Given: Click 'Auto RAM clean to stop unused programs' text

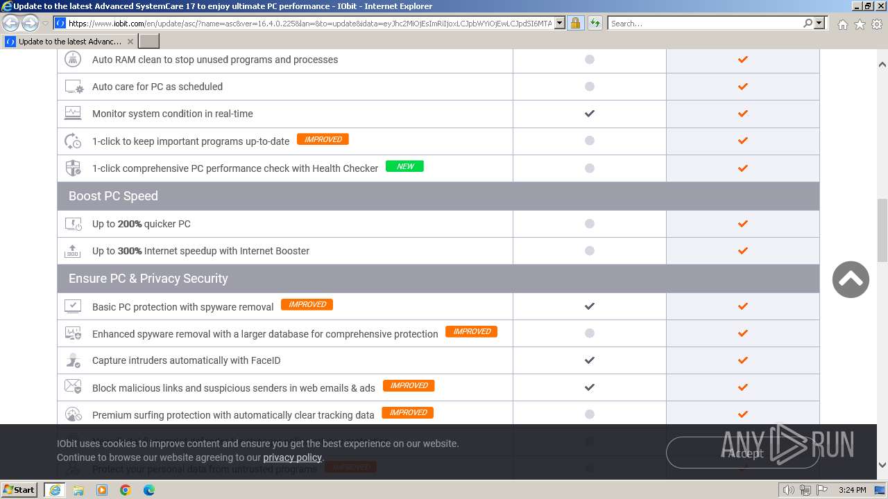Looking at the screenshot, I should click(x=215, y=60).
